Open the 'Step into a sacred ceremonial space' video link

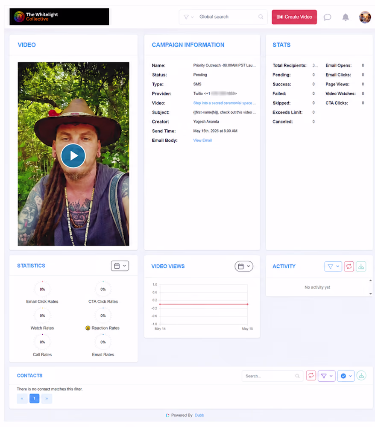(x=224, y=103)
